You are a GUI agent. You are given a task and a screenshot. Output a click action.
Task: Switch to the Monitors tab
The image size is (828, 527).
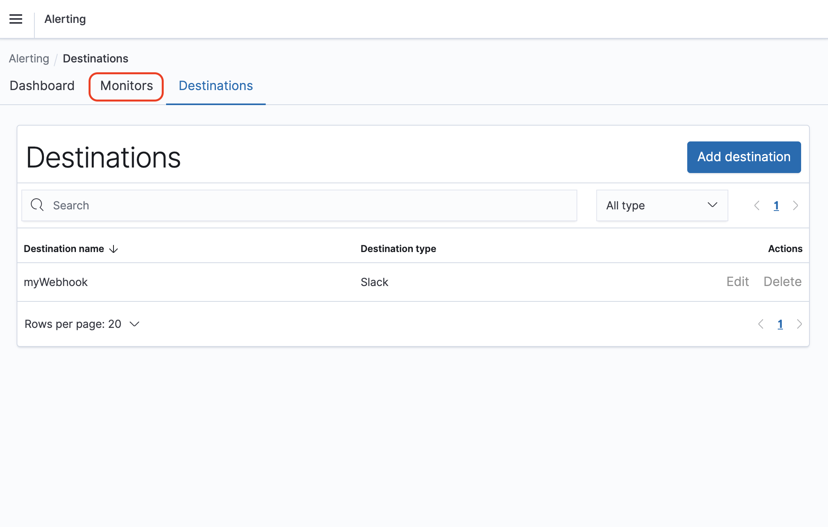pos(127,86)
